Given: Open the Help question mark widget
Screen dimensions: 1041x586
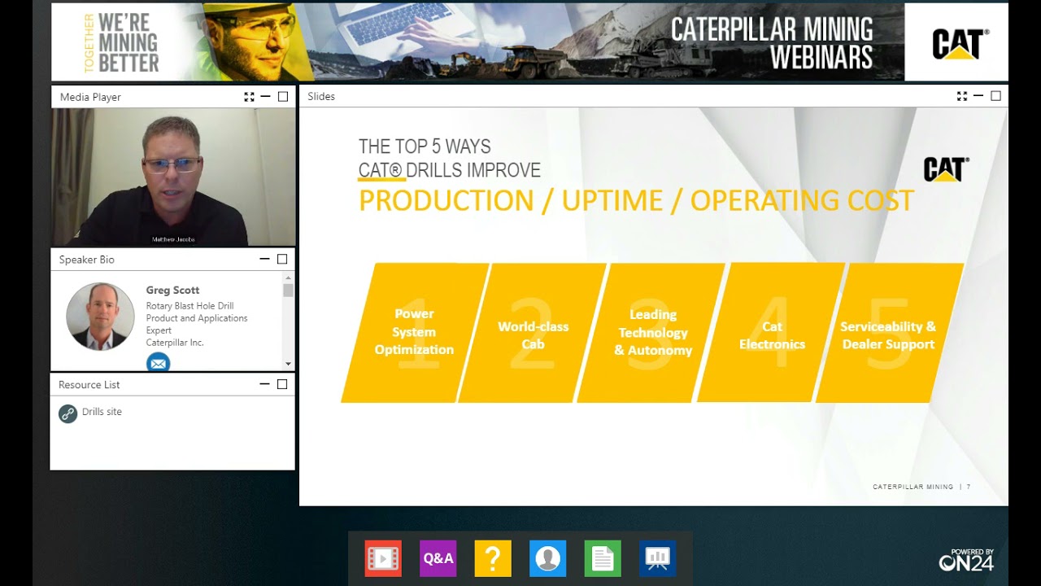Looking at the screenshot, I should click(x=493, y=558).
